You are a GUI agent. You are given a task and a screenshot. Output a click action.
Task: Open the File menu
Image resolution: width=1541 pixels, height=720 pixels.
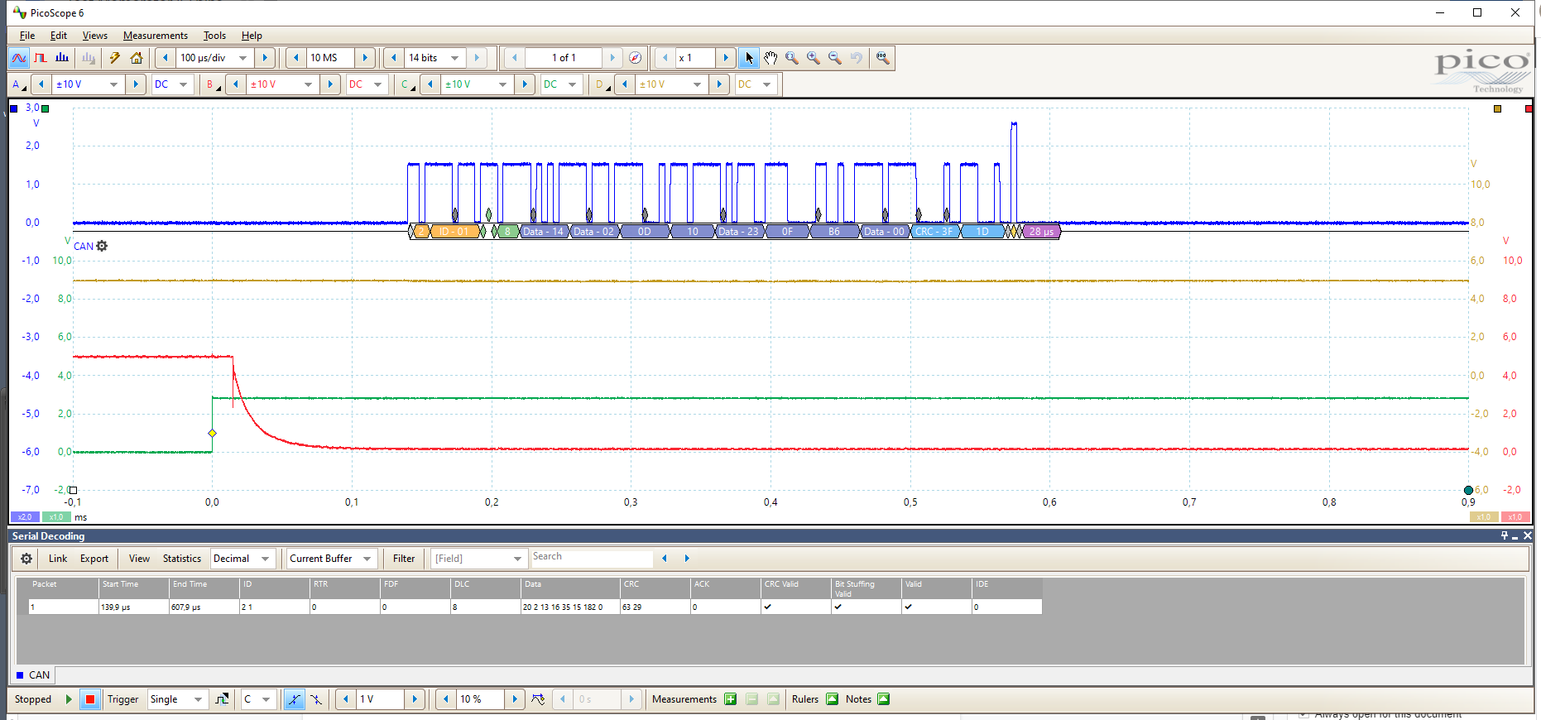[27, 36]
